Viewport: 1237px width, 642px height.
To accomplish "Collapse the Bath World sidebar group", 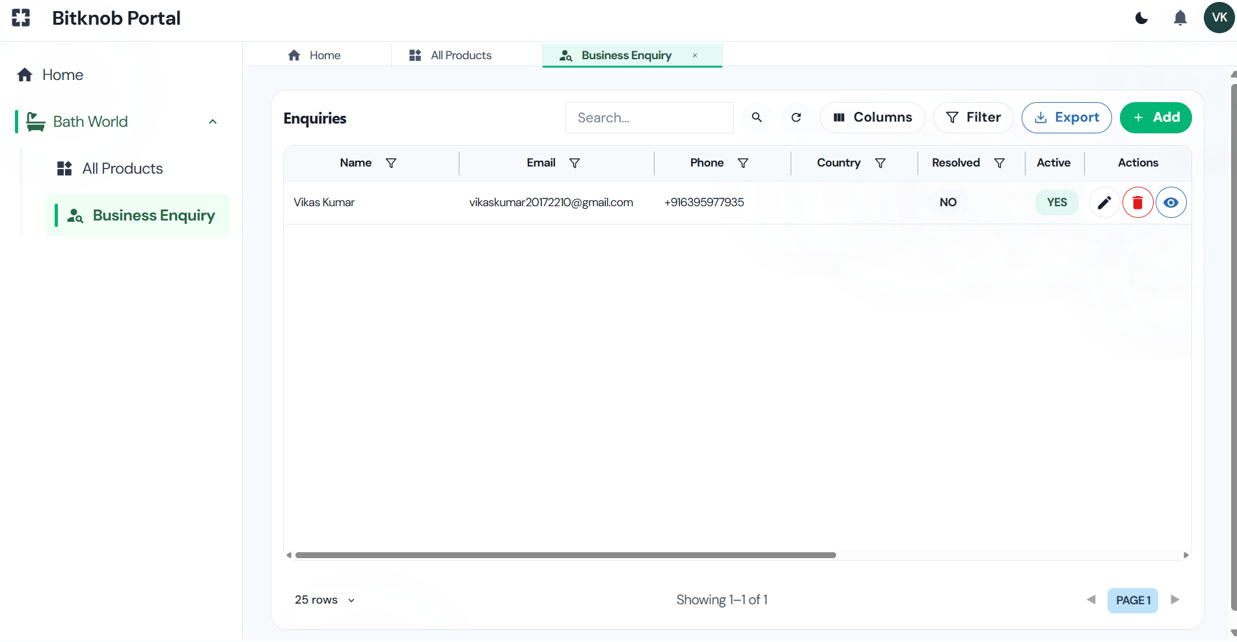I will tap(213, 122).
